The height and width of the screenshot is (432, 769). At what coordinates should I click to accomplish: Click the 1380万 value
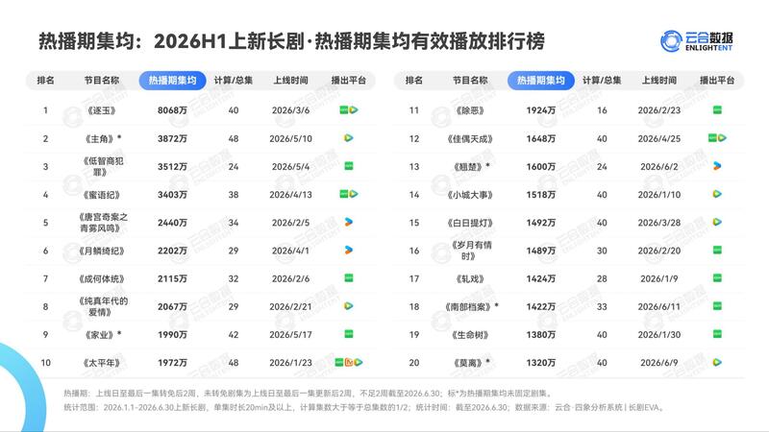(541, 334)
